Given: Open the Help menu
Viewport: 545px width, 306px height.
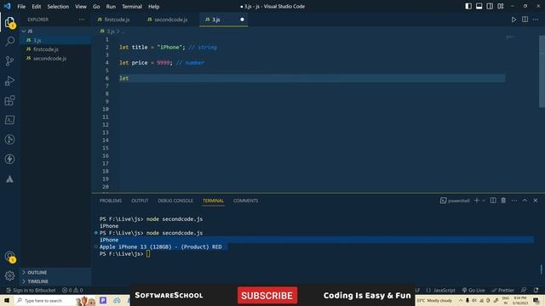Looking at the screenshot, I should point(153,6).
